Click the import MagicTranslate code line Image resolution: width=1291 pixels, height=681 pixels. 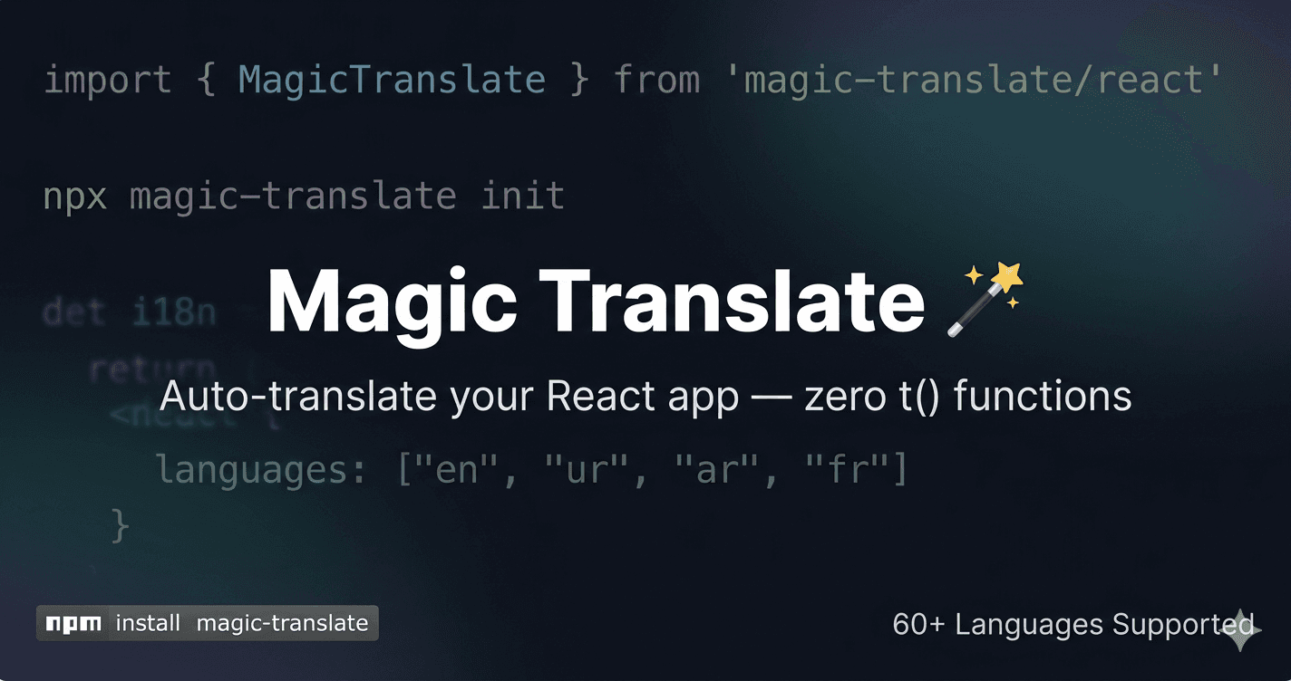(635, 80)
